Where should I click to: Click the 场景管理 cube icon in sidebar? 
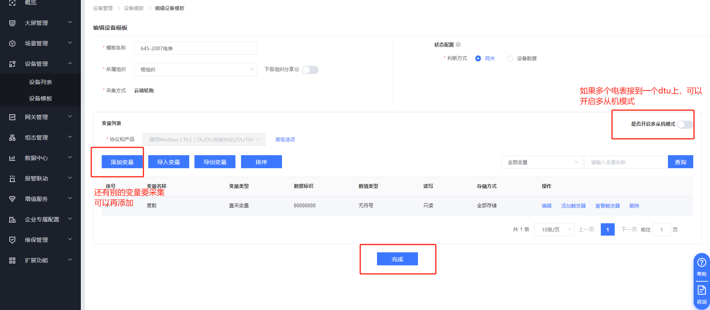(12, 44)
